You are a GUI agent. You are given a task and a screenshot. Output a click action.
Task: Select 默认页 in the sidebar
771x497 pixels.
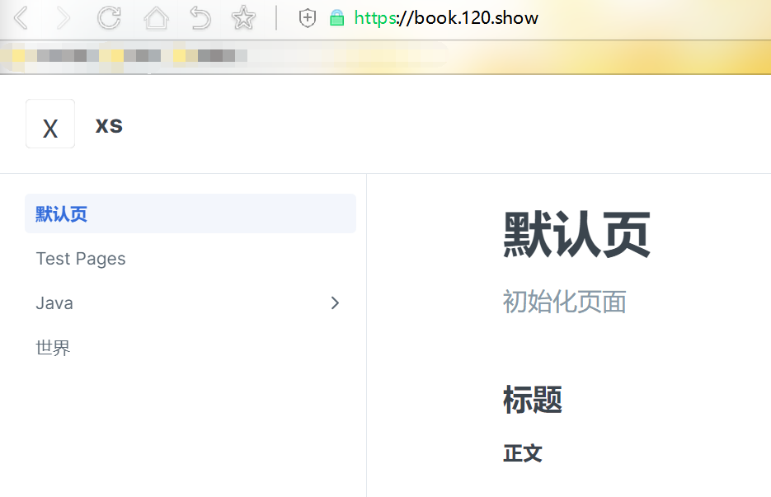pos(62,214)
